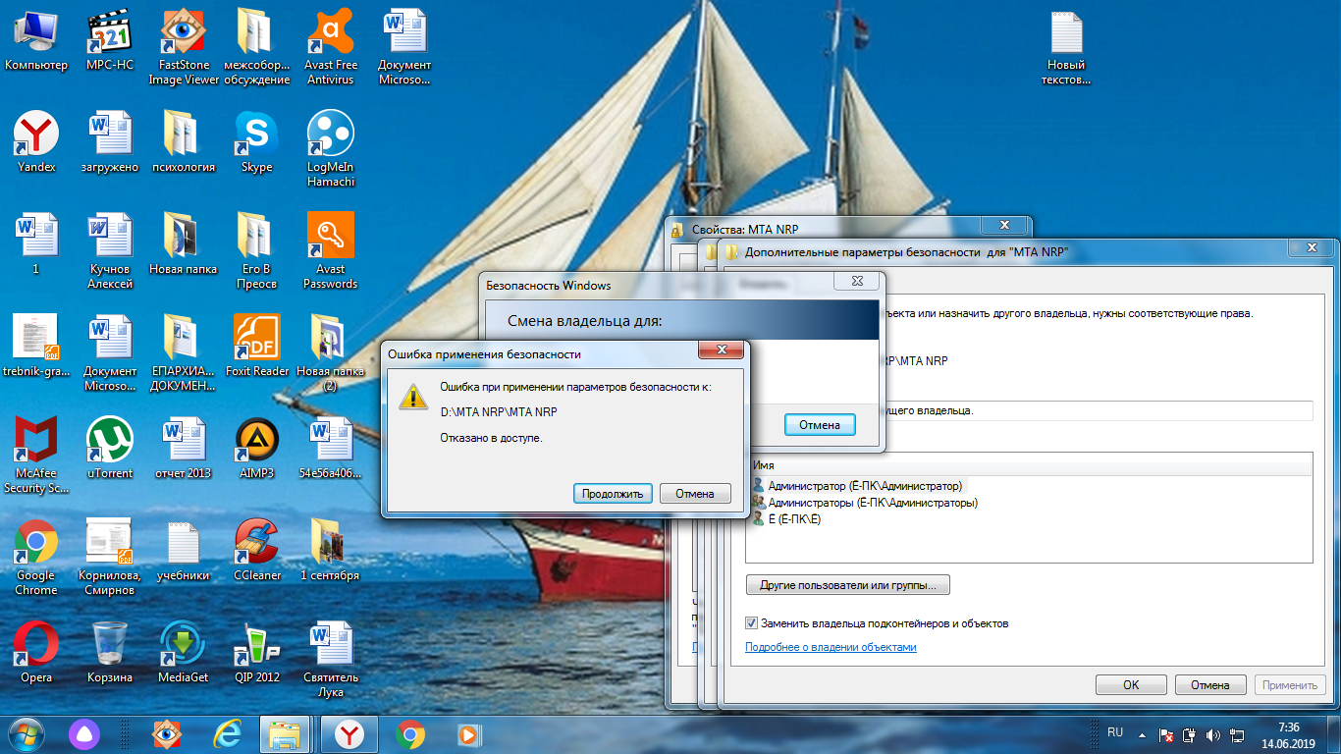This screenshot has height=754, width=1341.
Task: Open Yandex browser from the taskbar
Action: (349, 734)
